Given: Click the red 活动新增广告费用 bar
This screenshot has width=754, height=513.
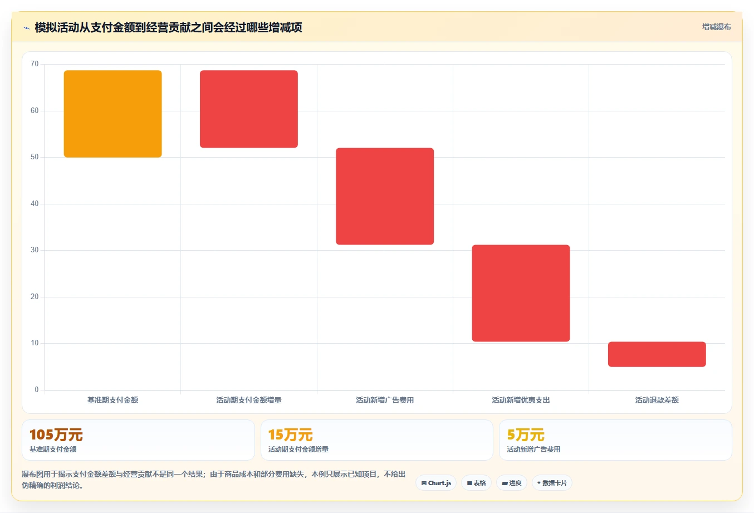Looking at the screenshot, I should click(x=385, y=196).
